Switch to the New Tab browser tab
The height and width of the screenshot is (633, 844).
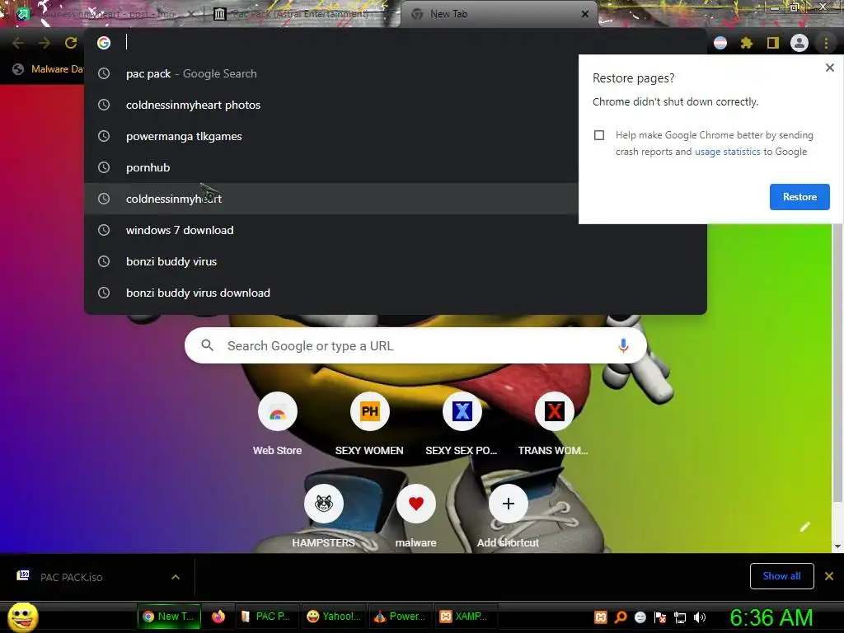pyautogui.click(x=498, y=15)
